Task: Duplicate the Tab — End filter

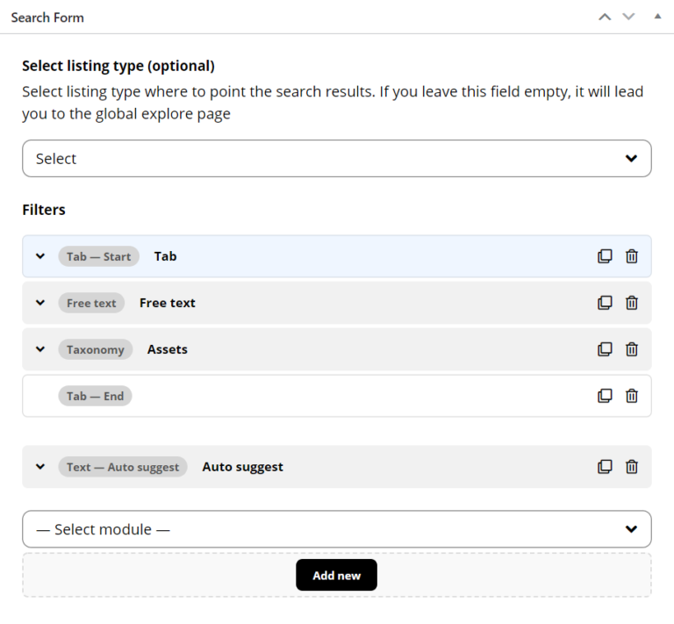Action: point(605,396)
